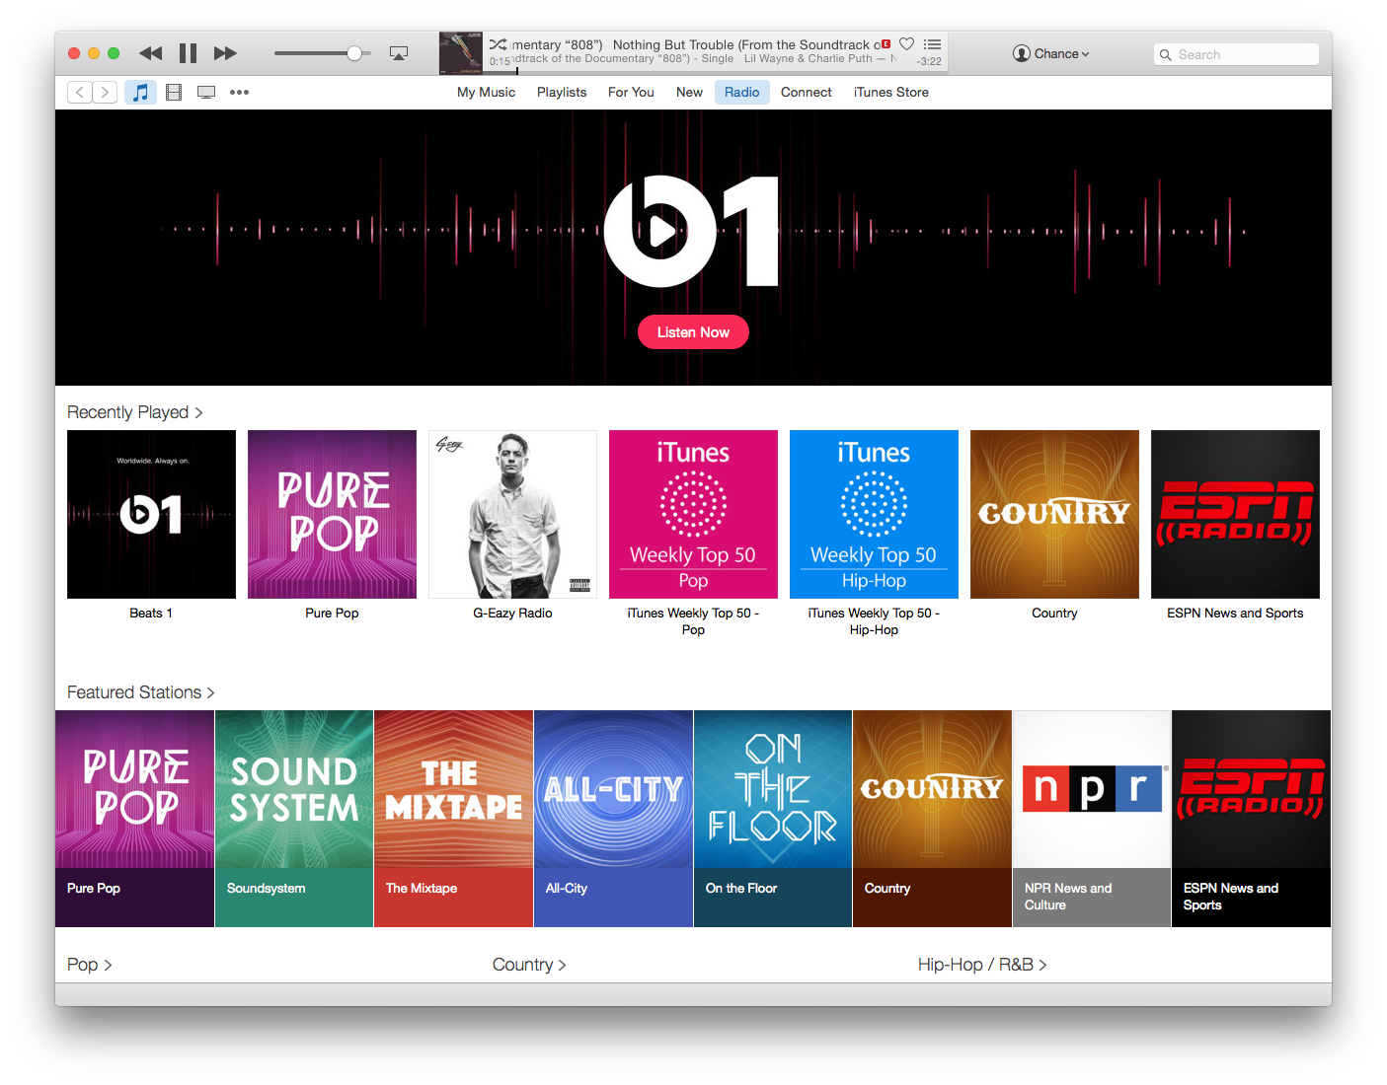This screenshot has width=1387, height=1085.
Task: Open the Chance account dropdown
Action: pyautogui.click(x=1050, y=53)
